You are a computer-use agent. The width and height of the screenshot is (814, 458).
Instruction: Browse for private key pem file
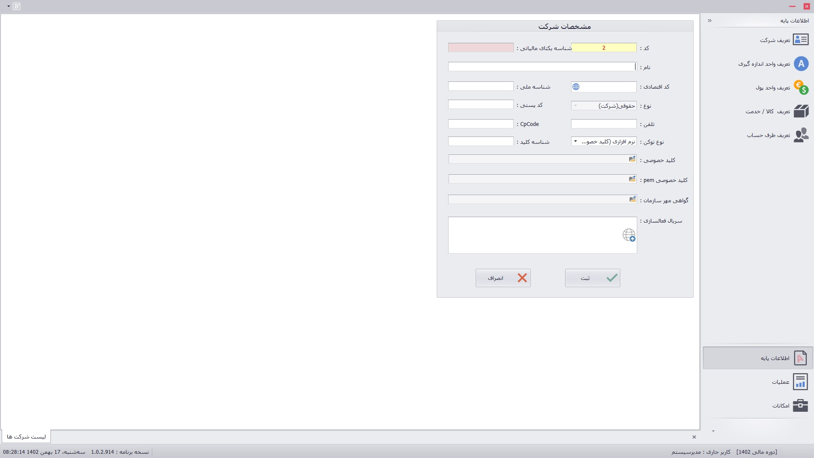[x=632, y=179]
